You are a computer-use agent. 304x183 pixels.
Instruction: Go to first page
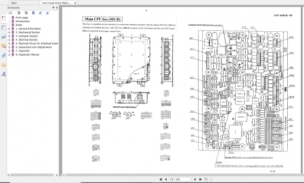point(161,179)
